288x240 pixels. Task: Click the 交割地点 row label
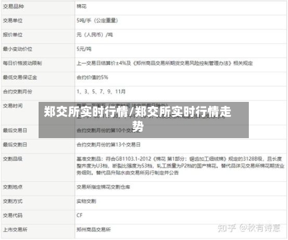tap(13, 187)
